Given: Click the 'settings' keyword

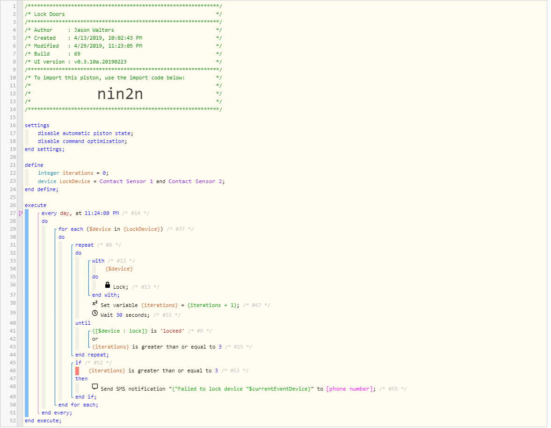Looking at the screenshot, I should coord(37,126).
